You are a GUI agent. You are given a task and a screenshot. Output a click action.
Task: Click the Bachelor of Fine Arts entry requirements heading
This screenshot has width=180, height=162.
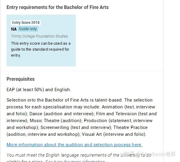click(x=57, y=7)
